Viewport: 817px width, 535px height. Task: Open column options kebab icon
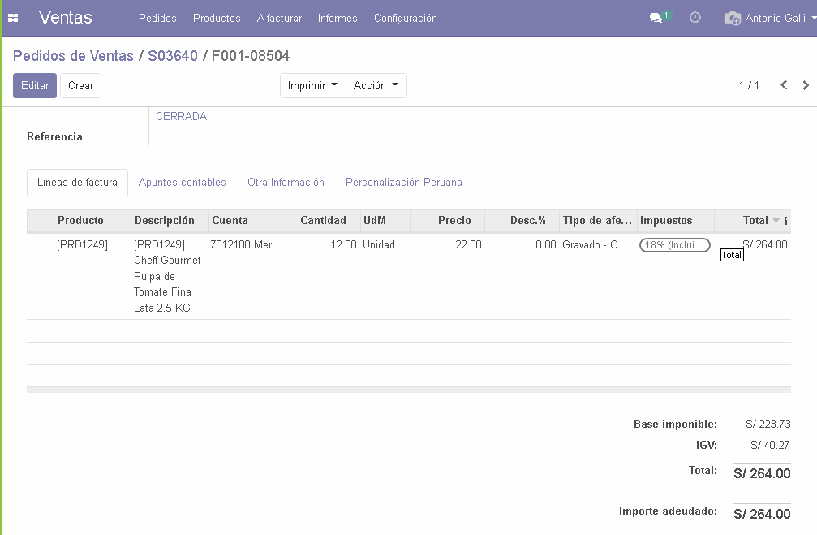[785, 221]
